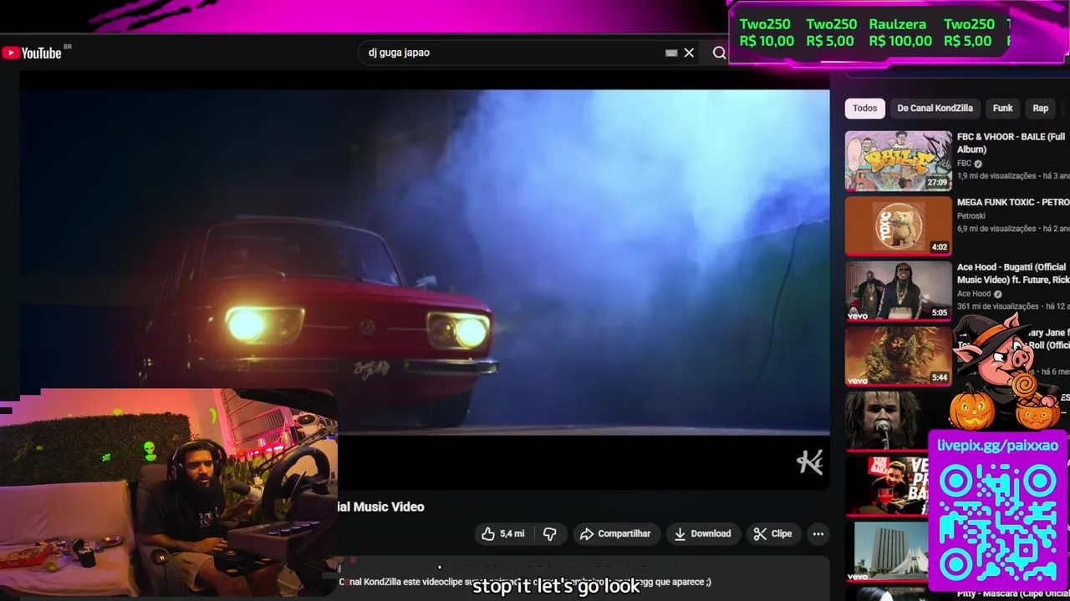
Task: Open the three-dot more actions menu
Action: [818, 533]
